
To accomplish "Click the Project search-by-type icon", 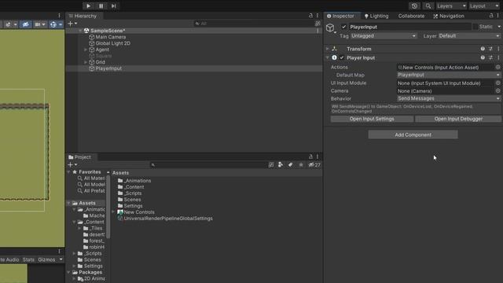I will point(271,164).
